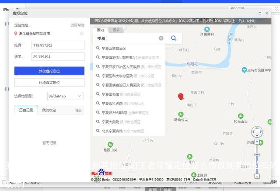Select suggestion 北京宁夏宾馆

tap(129, 131)
